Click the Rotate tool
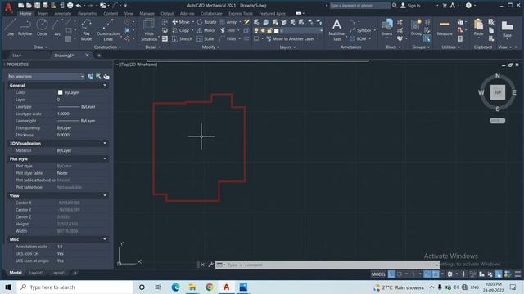The width and height of the screenshot is (524, 294). coord(206,22)
